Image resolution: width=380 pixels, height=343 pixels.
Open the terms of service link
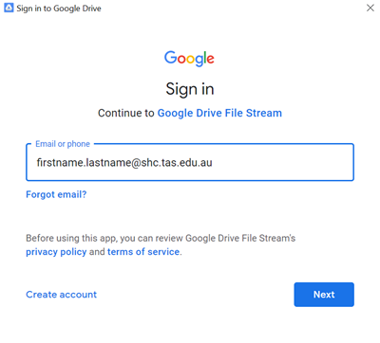pos(143,252)
